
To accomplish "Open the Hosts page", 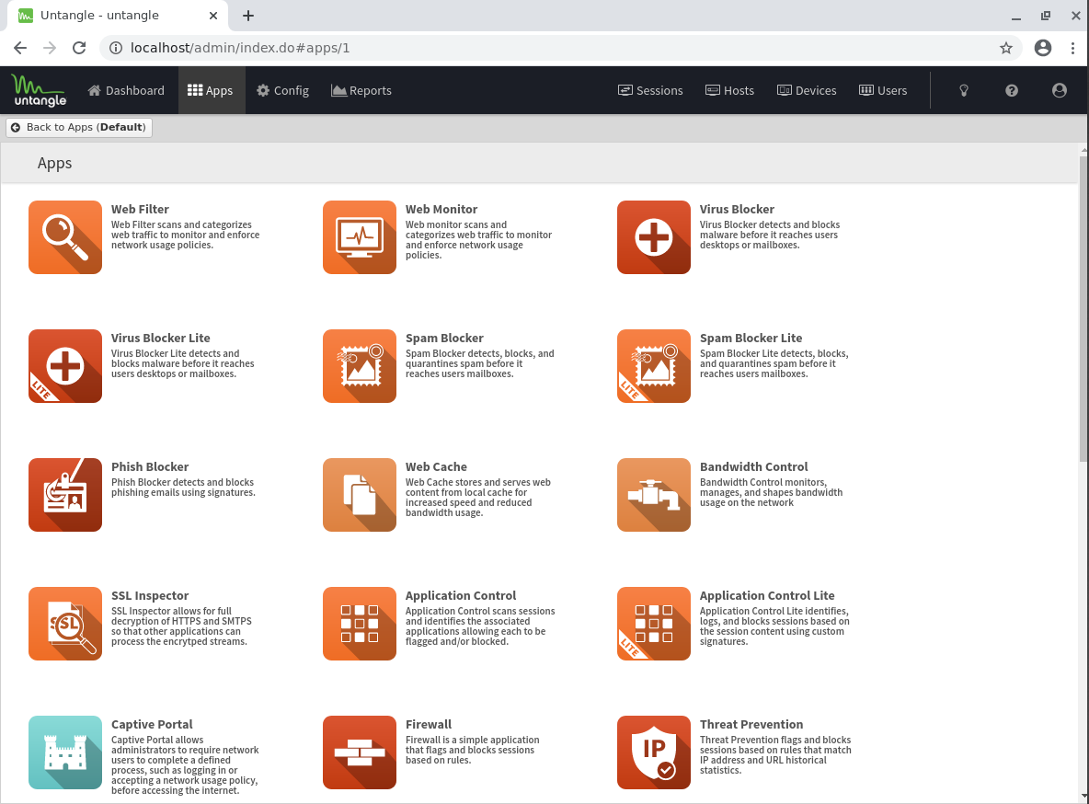I will 730,90.
